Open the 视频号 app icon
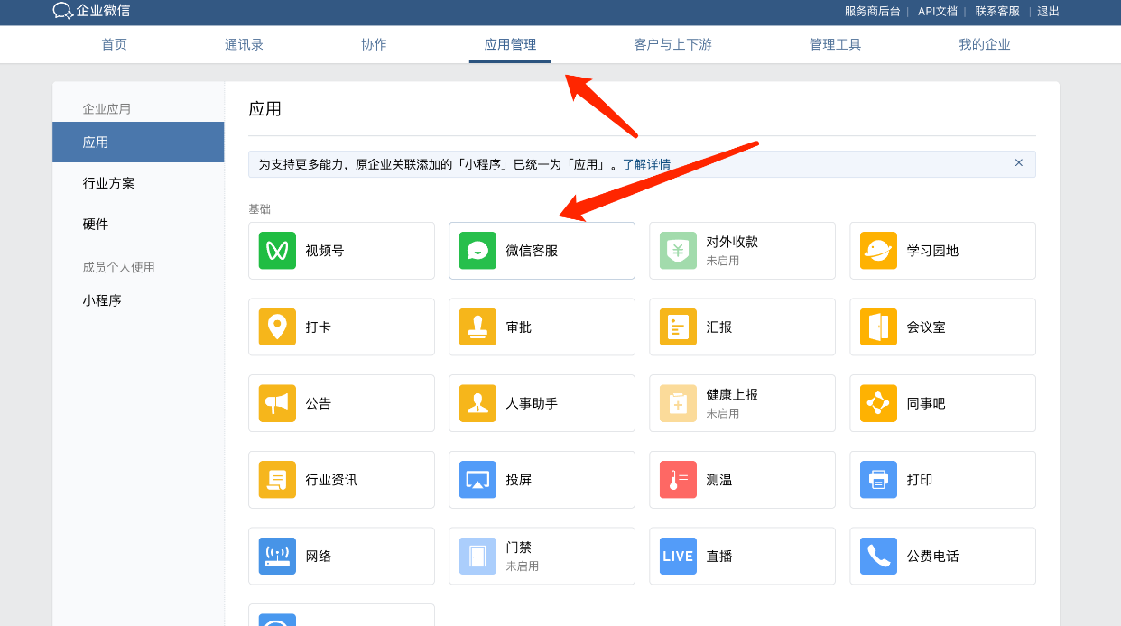 (277, 251)
